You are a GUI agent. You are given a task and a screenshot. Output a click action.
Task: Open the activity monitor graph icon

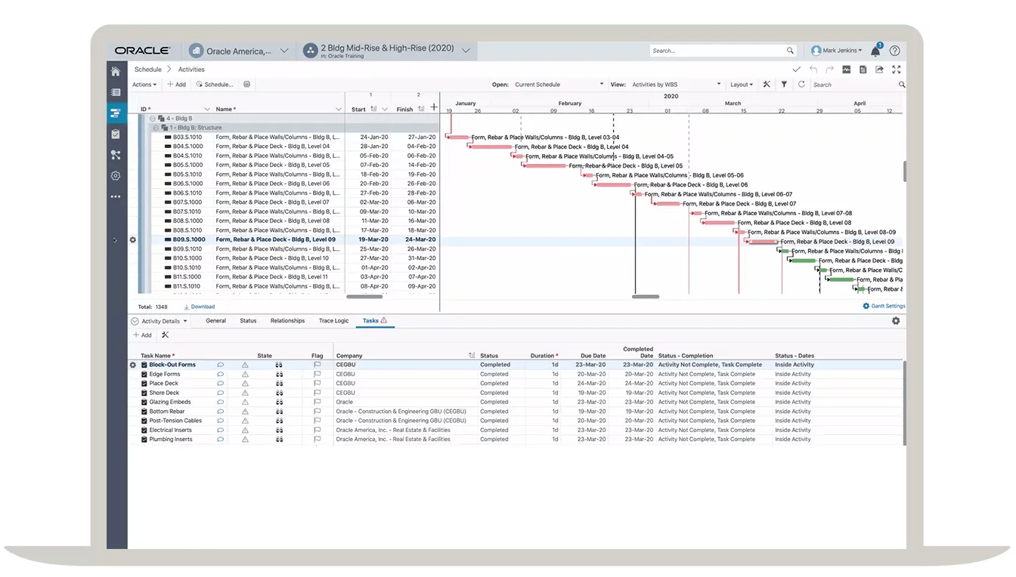tap(847, 69)
